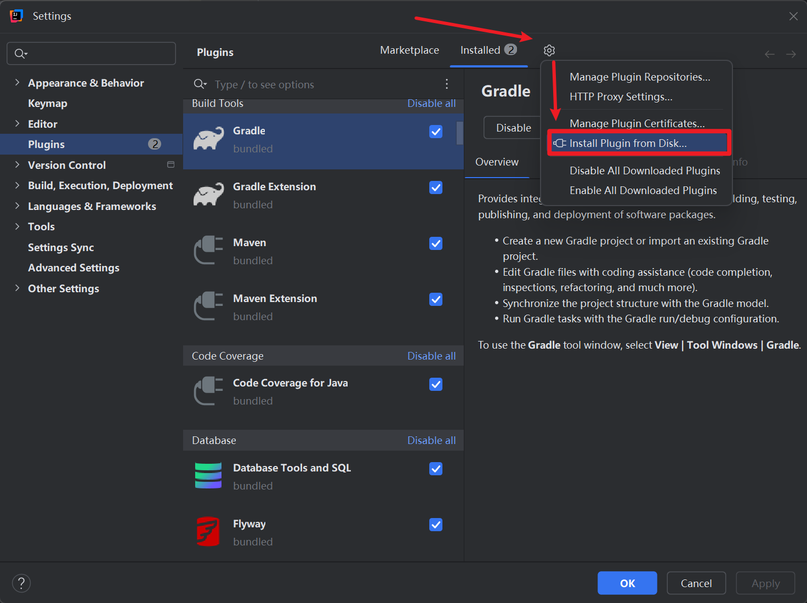Click the Flyway plugin red icon

(x=208, y=532)
